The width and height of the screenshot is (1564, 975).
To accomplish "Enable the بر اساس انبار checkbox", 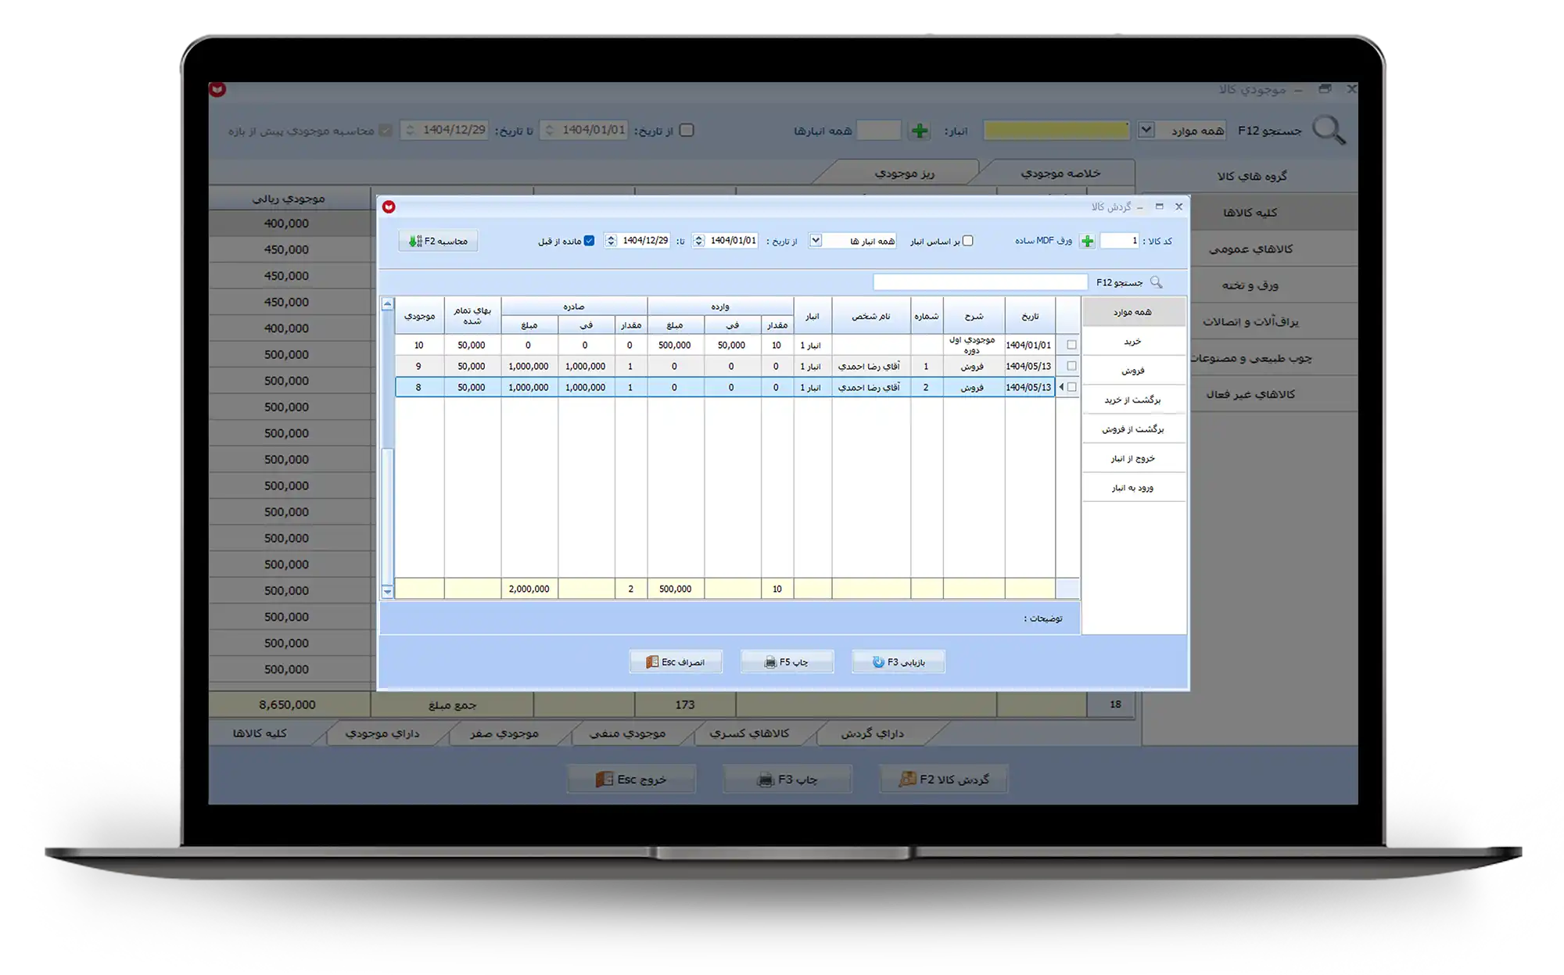I will tap(967, 241).
